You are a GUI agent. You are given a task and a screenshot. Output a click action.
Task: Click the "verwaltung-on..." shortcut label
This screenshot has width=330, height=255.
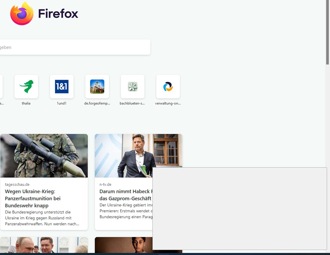click(168, 103)
